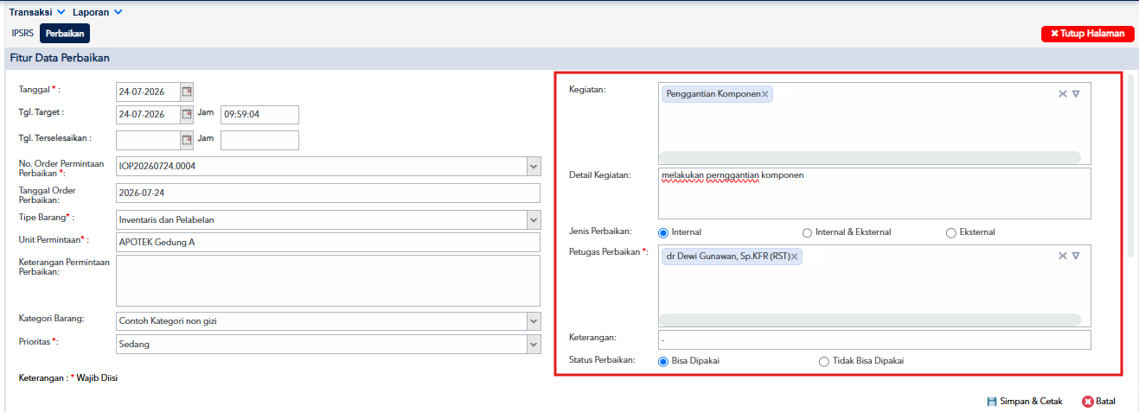
Task: Choose Eksternal repair type
Action: point(951,232)
